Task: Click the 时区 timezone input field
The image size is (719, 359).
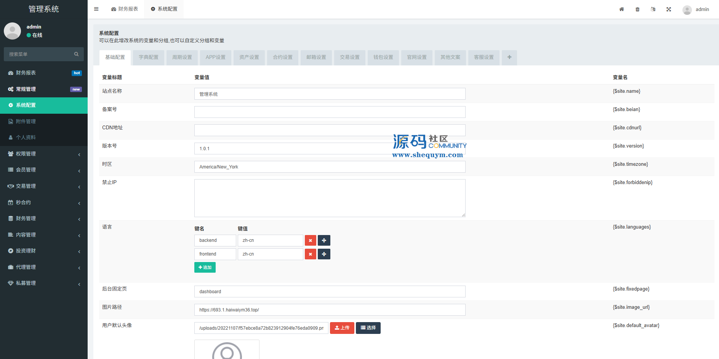Action: [330, 167]
